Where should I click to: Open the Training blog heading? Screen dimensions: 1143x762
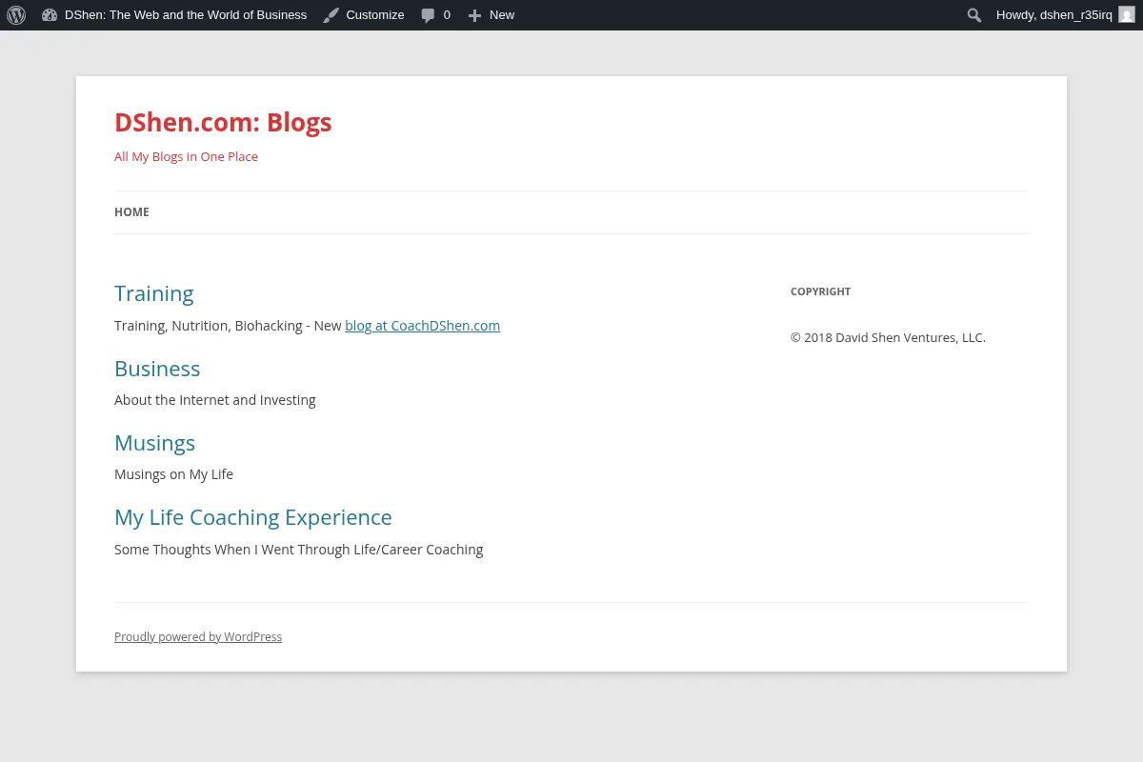[x=154, y=293]
